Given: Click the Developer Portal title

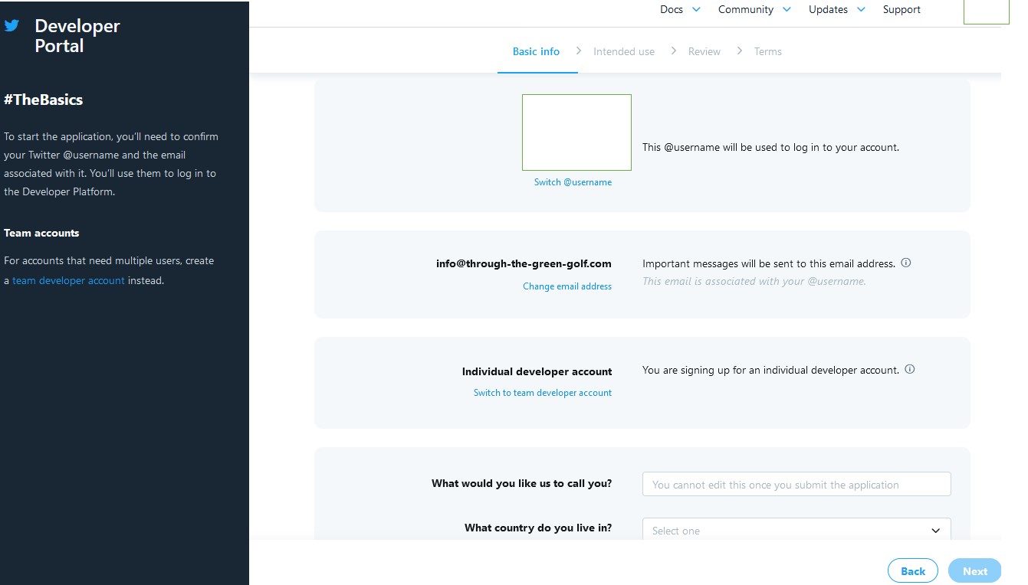Looking at the screenshot, I should click(x=77, y=36).
